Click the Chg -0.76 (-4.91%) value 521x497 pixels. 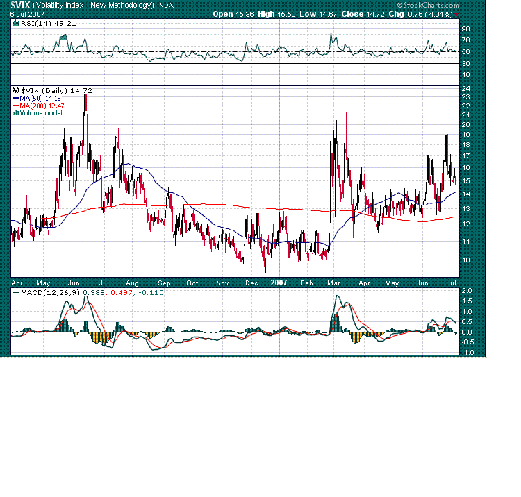(421, 14)
